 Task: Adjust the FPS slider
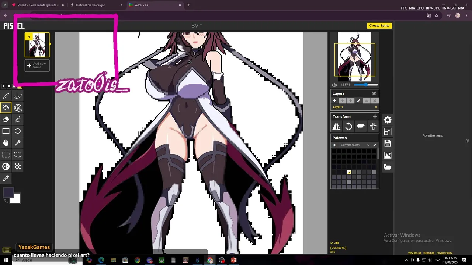[x=365, y=85]
